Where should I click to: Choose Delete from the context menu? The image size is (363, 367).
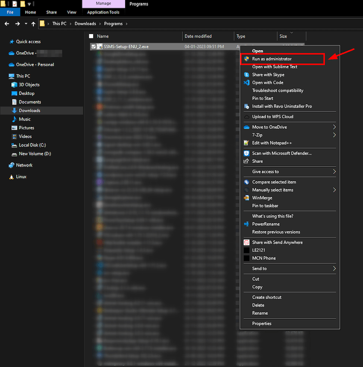pos(258,305)
